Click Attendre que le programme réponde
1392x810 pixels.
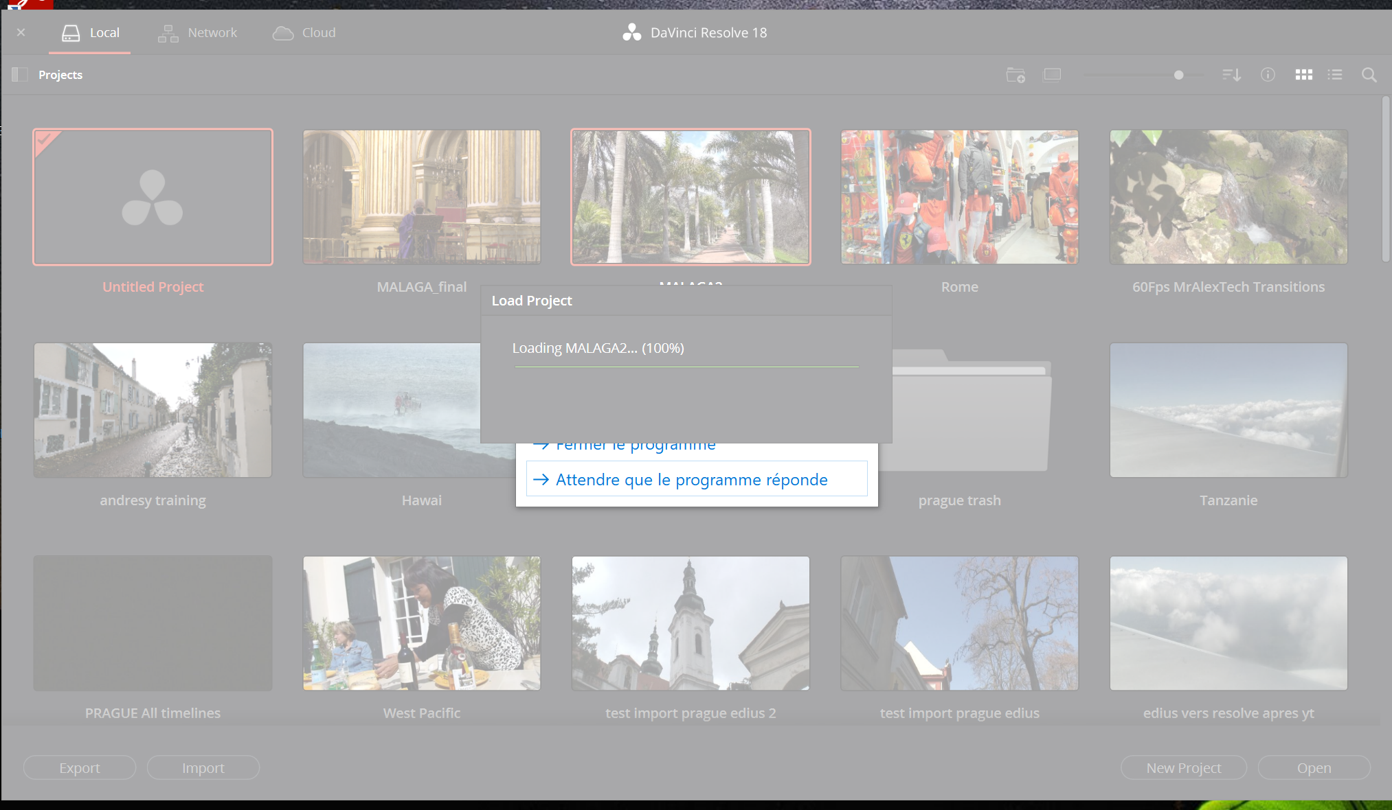pyautogui.click(x=697, y=479)
